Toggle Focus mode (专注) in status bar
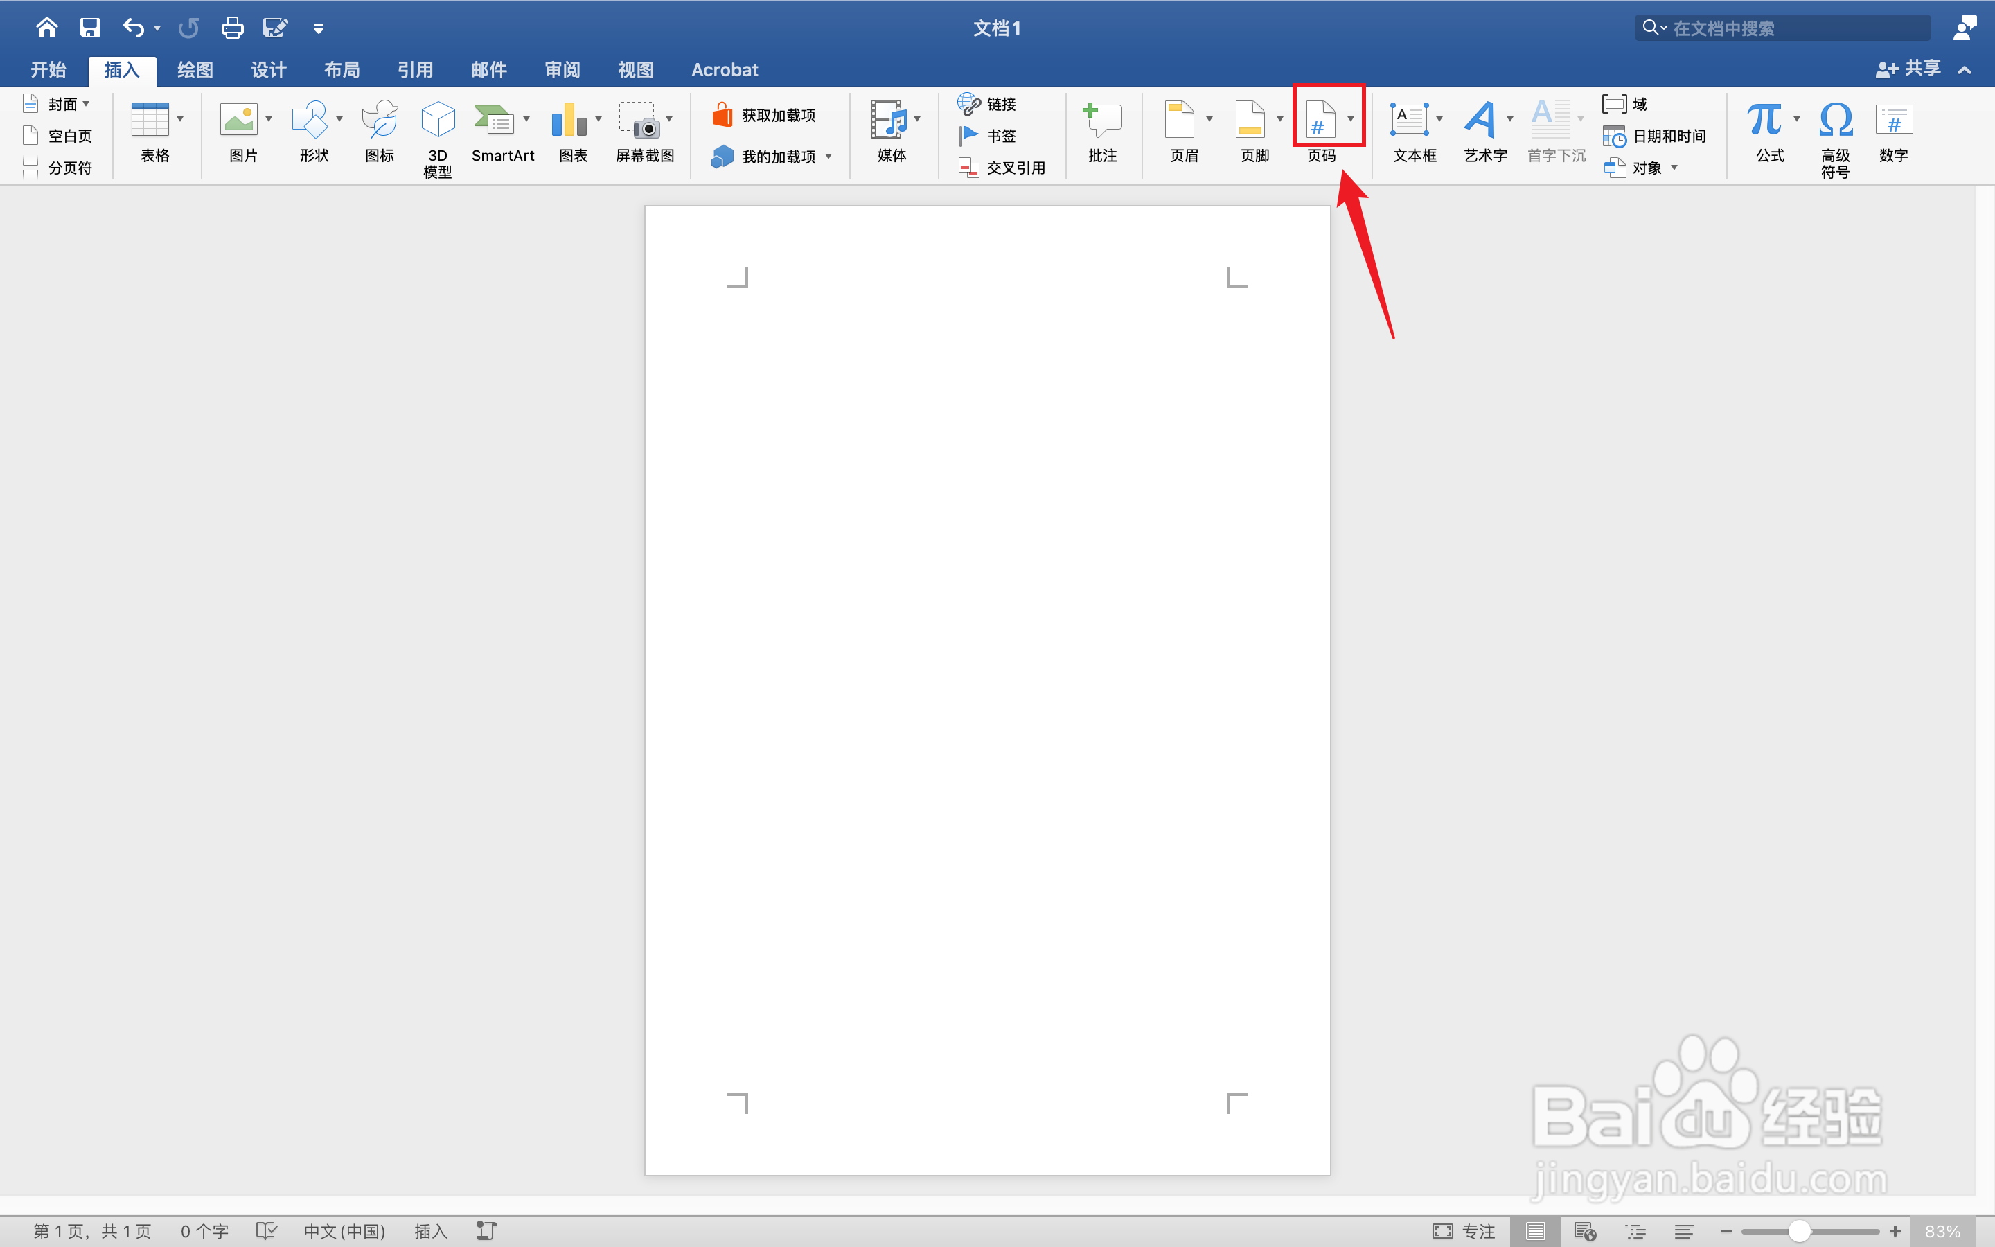The image size is (1995, 1247). pos(1464,1230)
